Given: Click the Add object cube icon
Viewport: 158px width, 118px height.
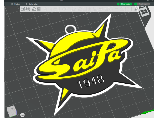Looking at the screenshot, I should coord(23,9).
